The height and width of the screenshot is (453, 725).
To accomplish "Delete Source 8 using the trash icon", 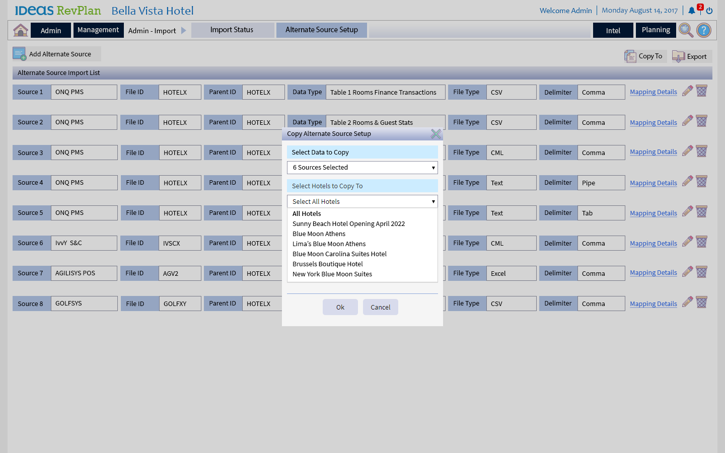I will point(702,303).
